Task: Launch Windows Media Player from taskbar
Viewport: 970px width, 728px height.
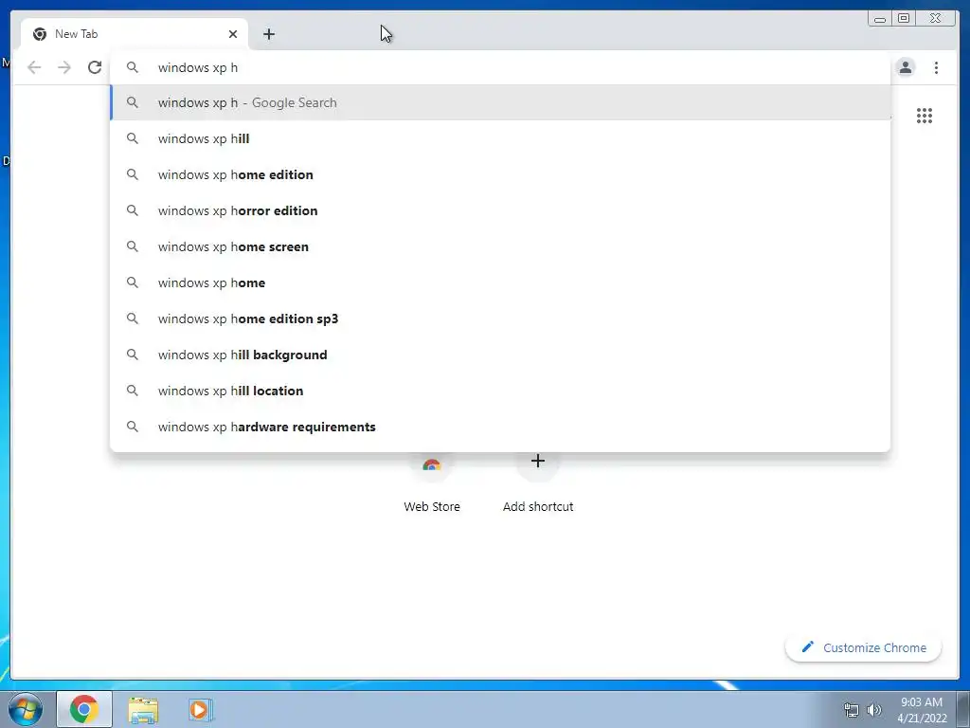Action: tap(201, 709)
